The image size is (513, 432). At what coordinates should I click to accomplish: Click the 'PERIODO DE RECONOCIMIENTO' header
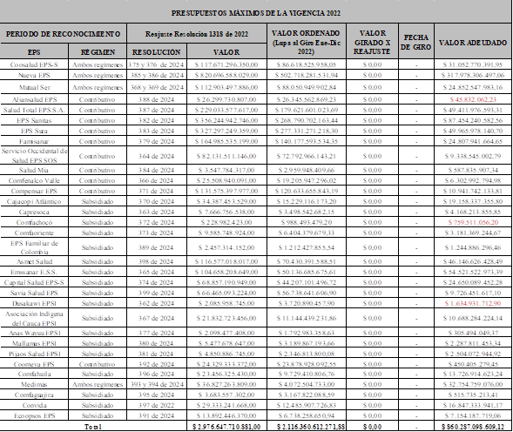pos(63,34)
